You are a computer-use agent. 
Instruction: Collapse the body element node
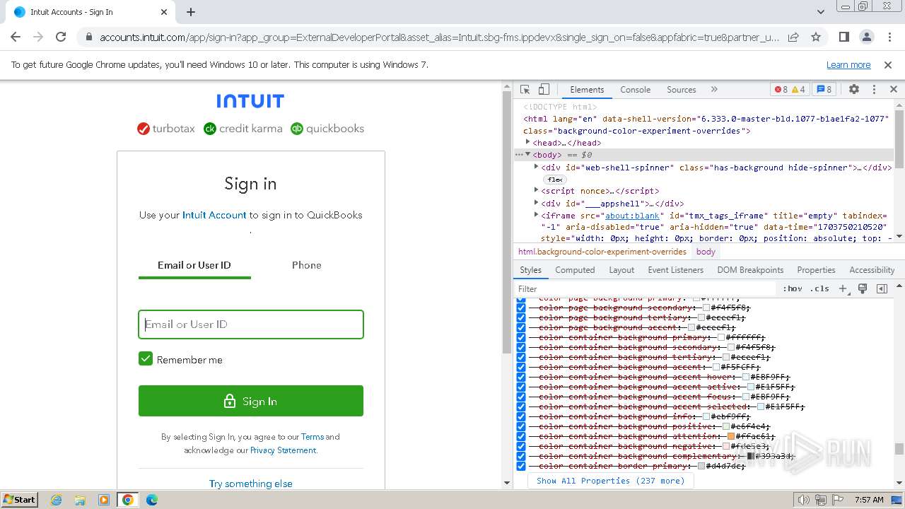[x=527, y=154]
